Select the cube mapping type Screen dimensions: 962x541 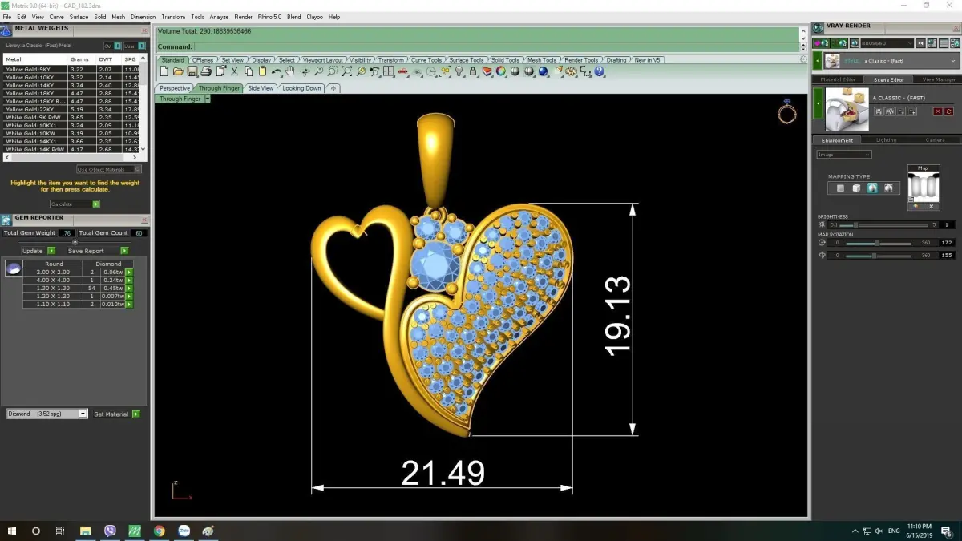856,188
